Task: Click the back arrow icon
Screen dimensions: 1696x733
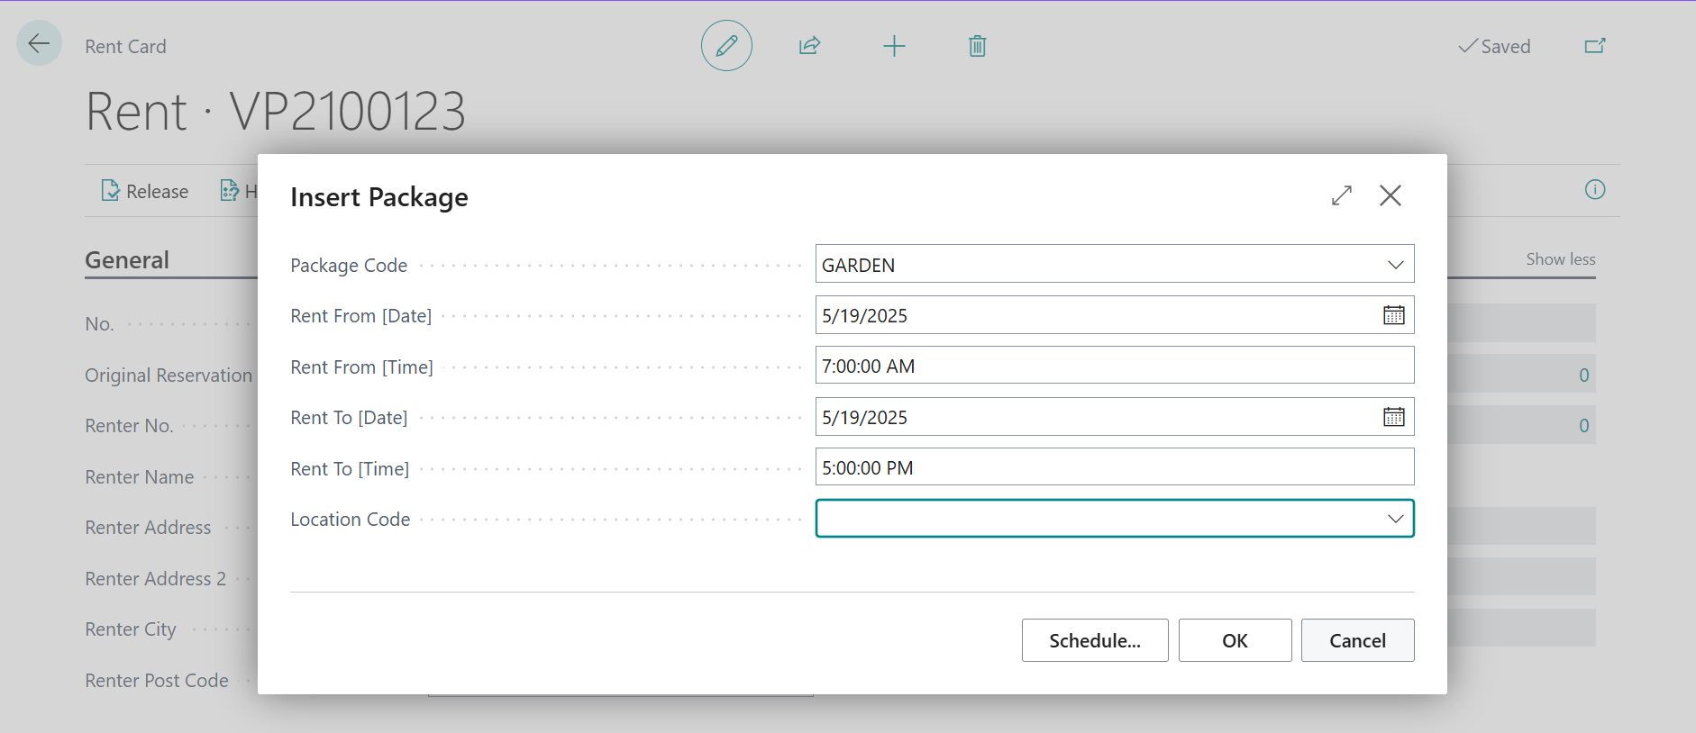Action: [39, 43]
